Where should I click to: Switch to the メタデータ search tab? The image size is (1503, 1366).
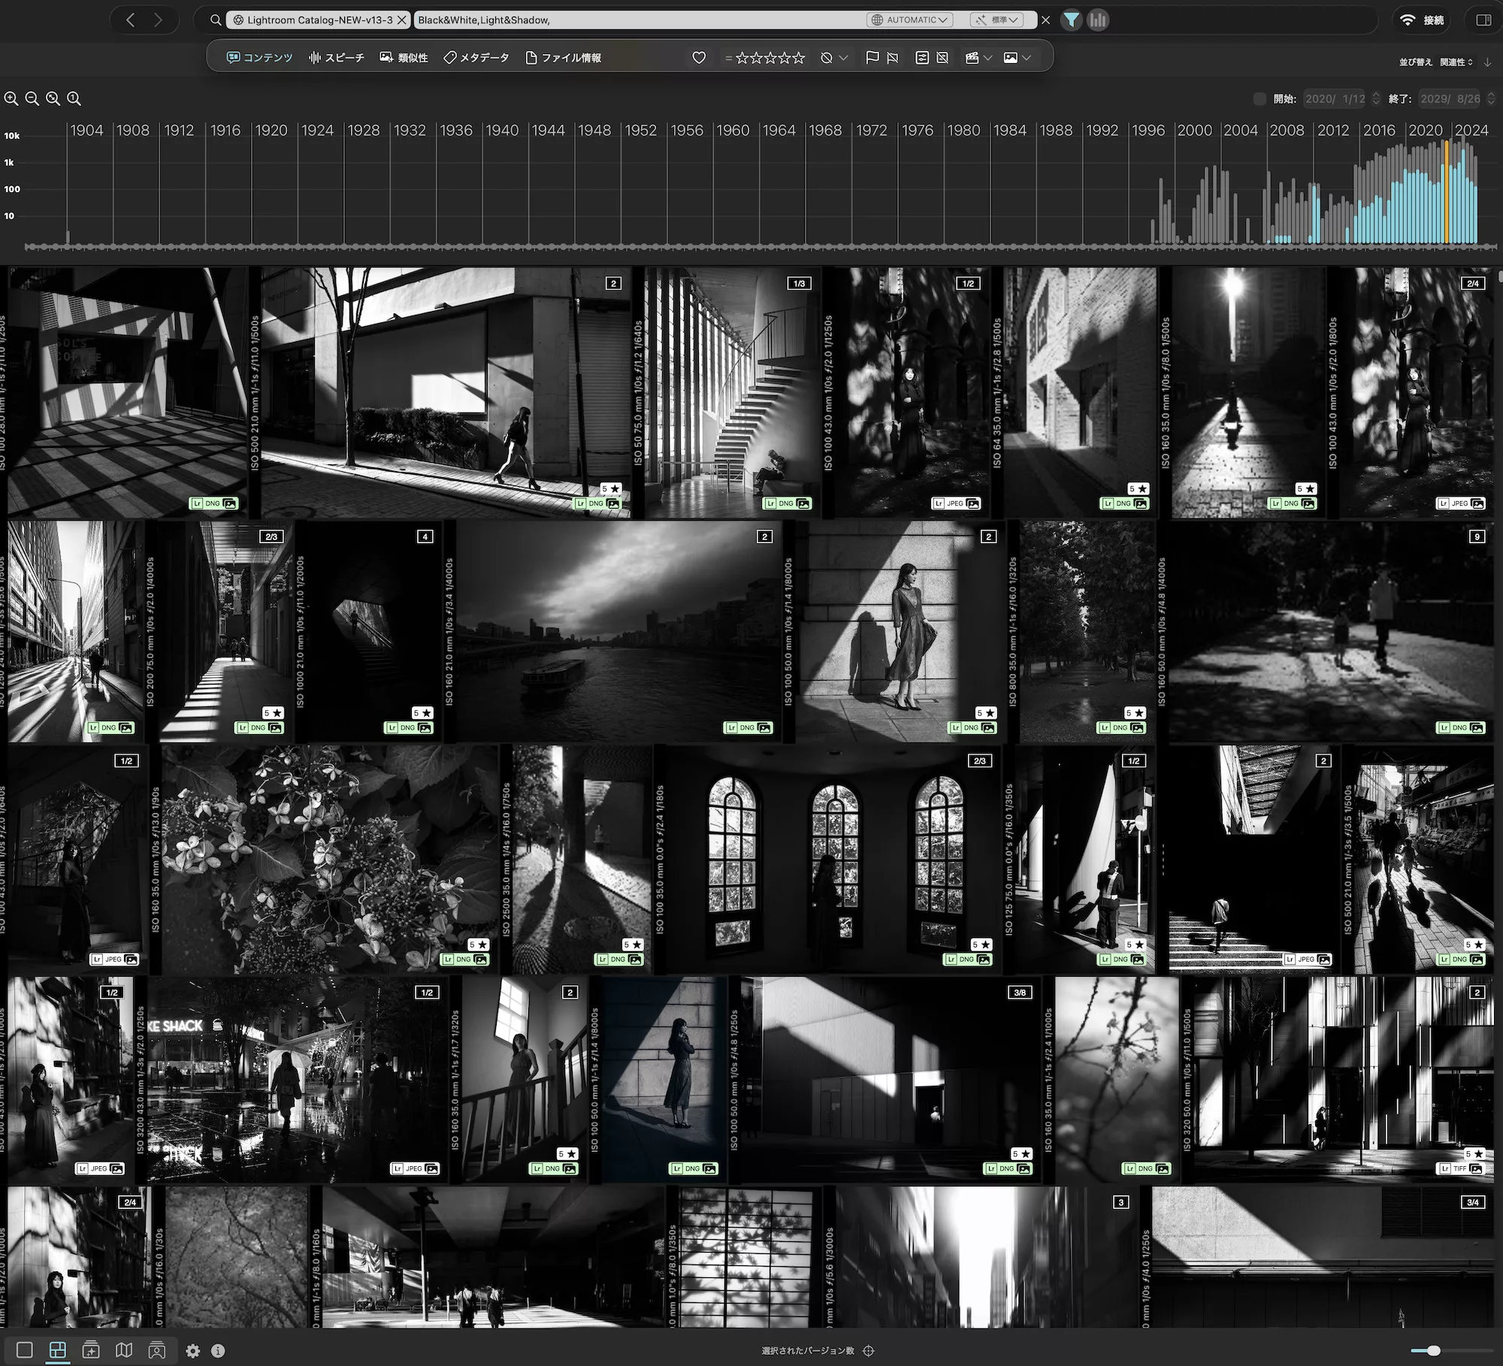point(476,57)
